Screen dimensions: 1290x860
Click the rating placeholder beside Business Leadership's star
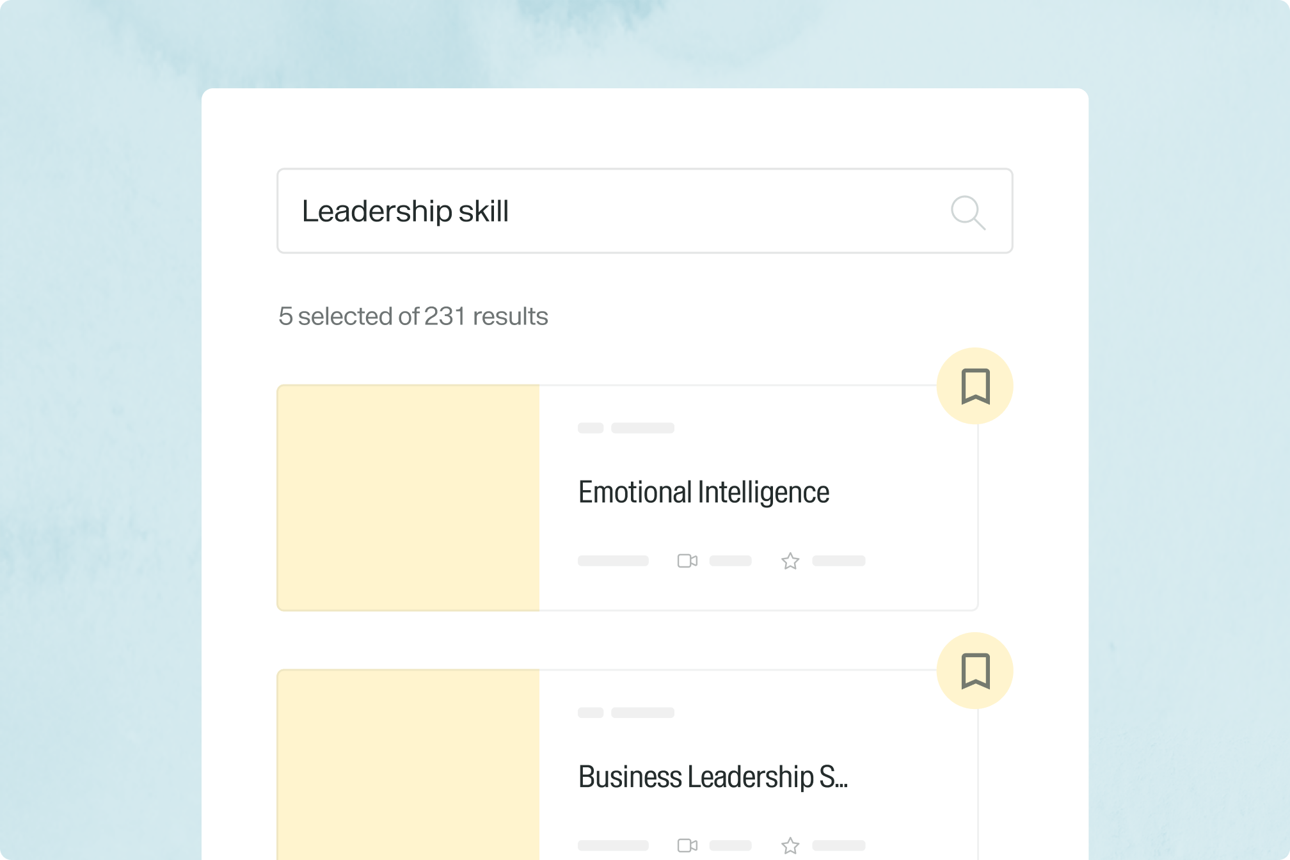(x=838, y=845)
